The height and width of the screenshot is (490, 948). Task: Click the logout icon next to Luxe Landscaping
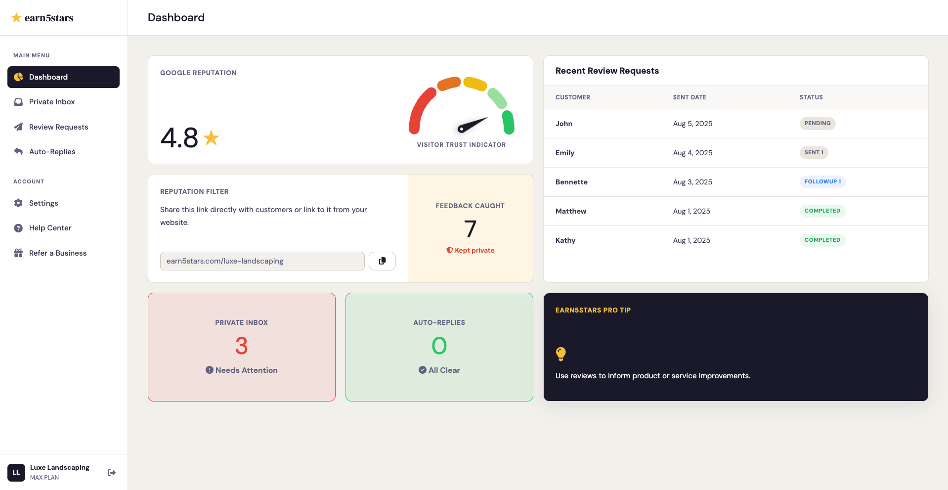(112, 472)
